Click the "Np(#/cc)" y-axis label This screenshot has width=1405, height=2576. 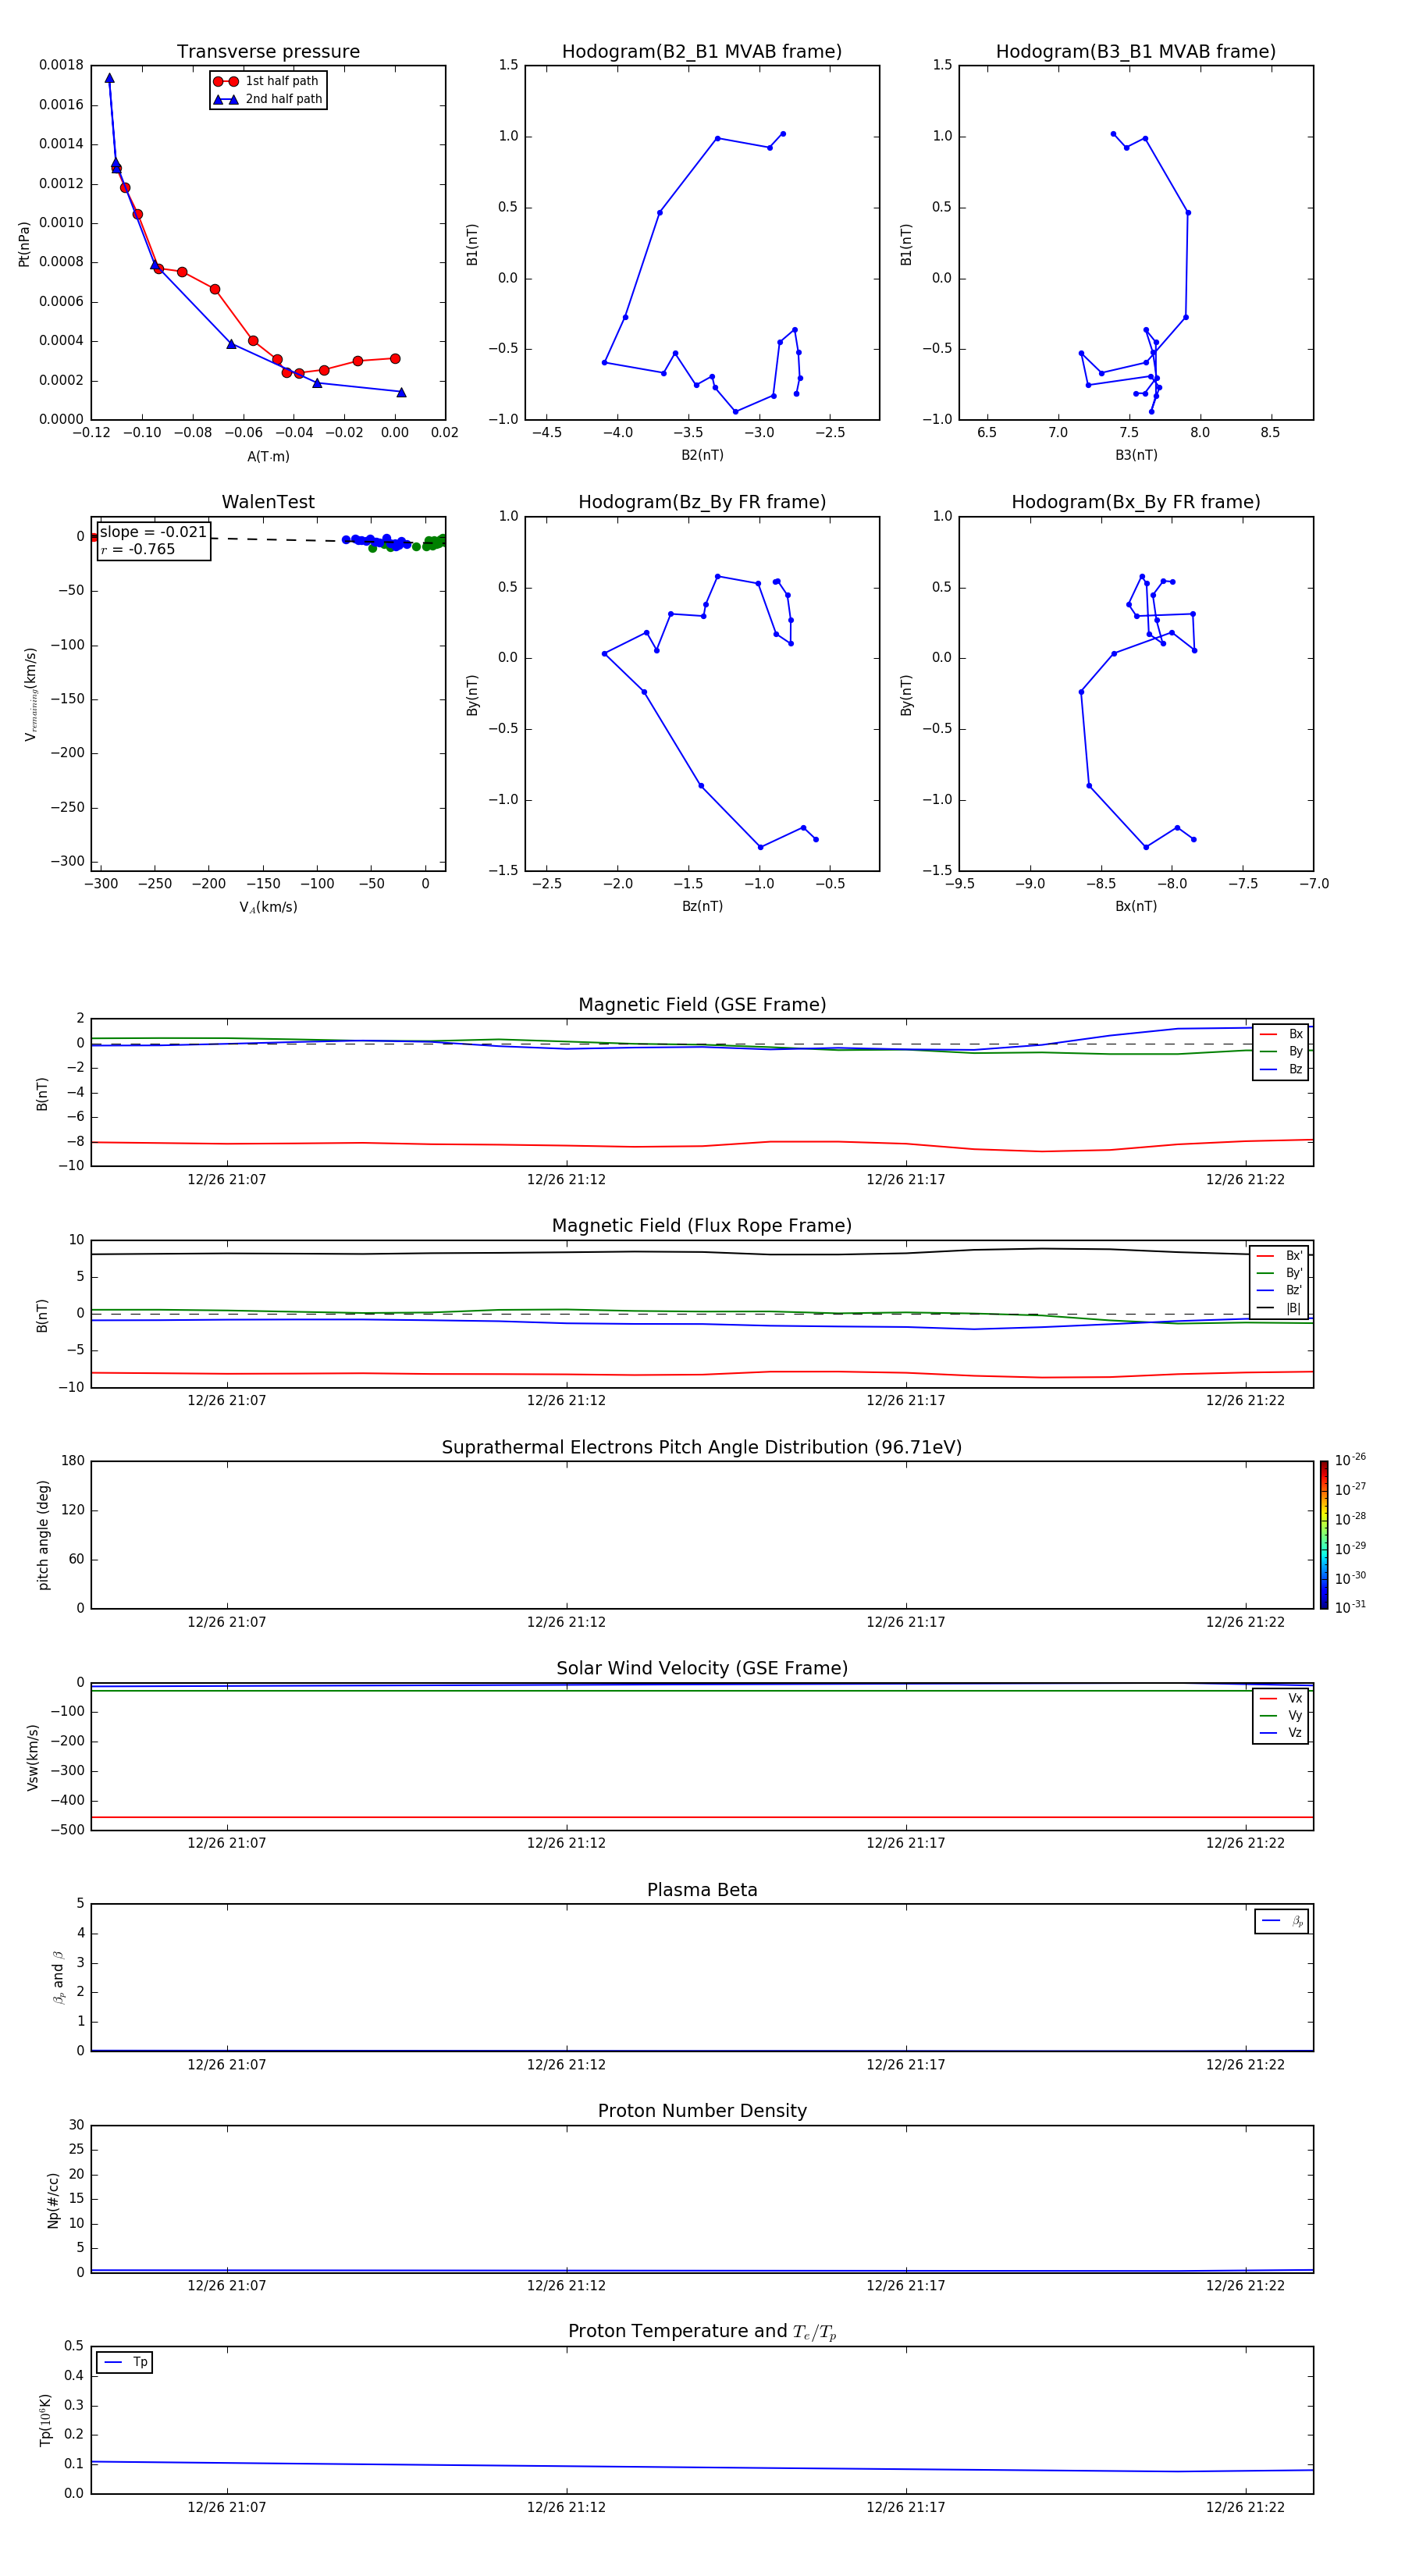click(x=53, y=2200)
